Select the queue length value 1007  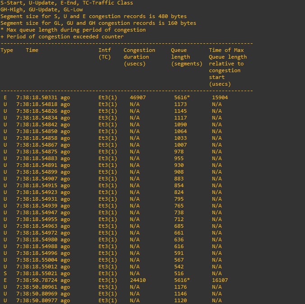click(180, 145)
